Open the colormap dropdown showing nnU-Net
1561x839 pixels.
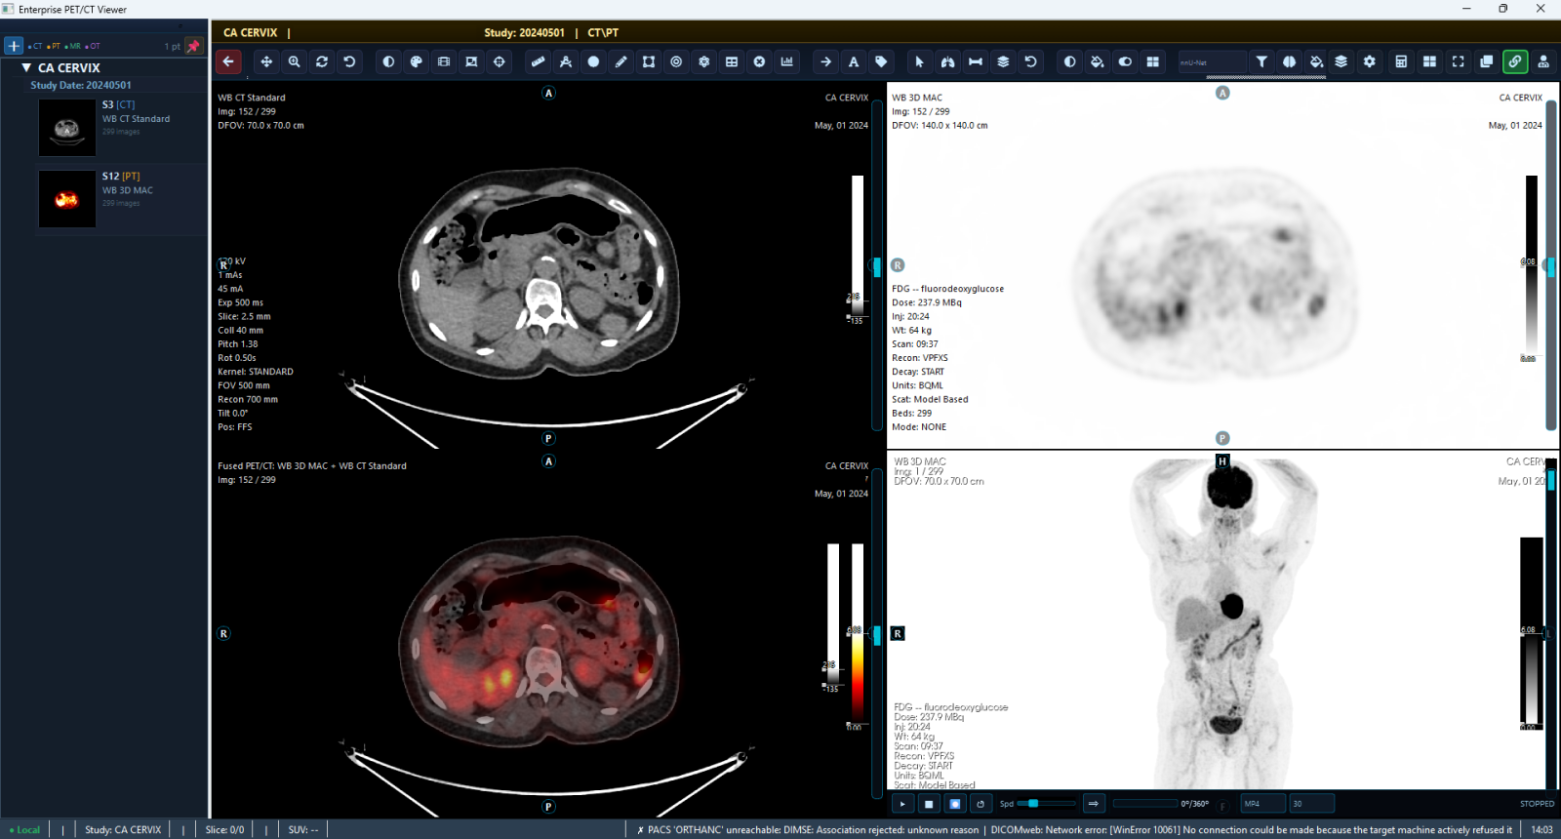click(x=1212, y=62)
